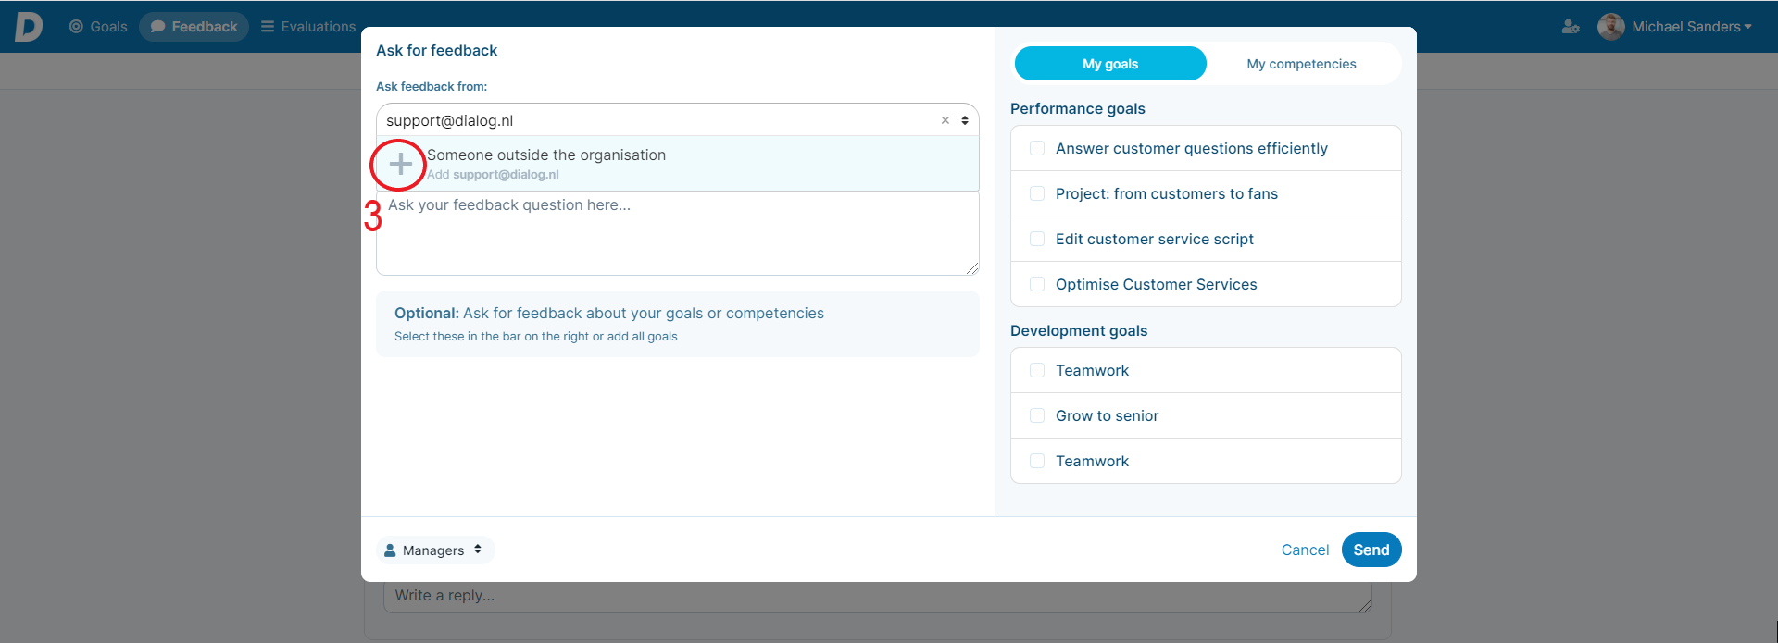Click the 'Write a reply...' field behind dialog
Image resolution: width=1778 pixels, height=643 pixels.
pos(878,597)
